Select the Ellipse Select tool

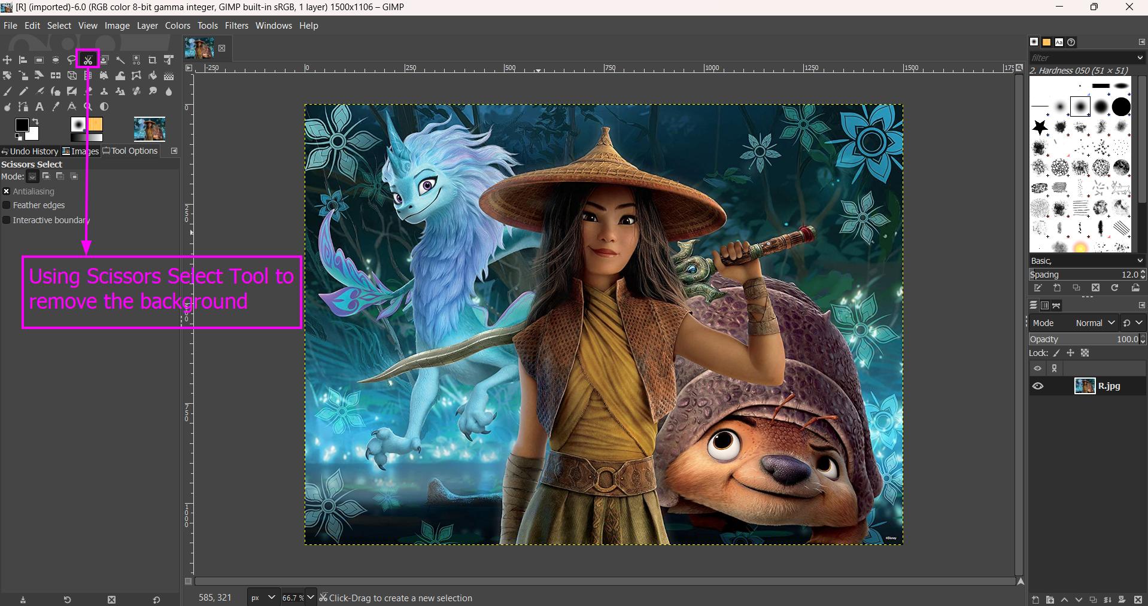tap(56, 60)
